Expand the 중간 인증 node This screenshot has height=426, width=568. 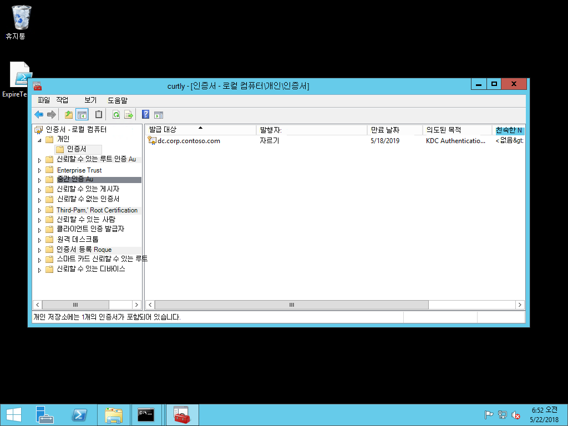[x=39, y=180]
